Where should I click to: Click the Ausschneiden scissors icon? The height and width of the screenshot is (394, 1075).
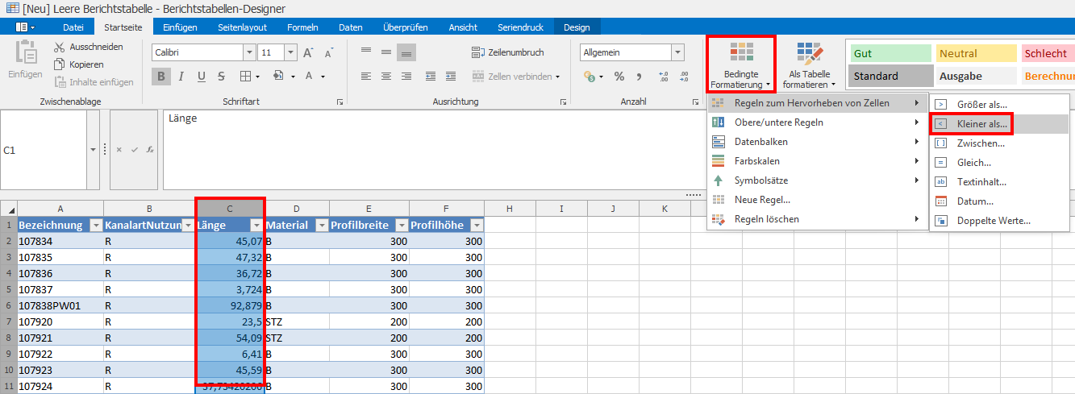click(60, 47)
